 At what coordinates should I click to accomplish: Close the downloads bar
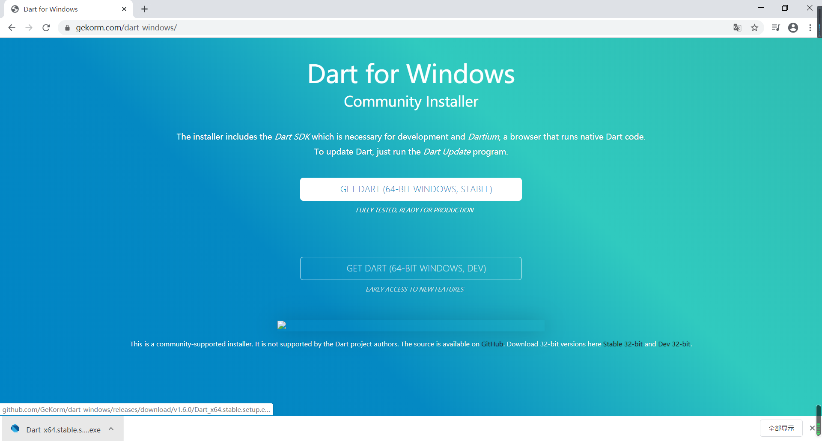(x=812, y=428)
